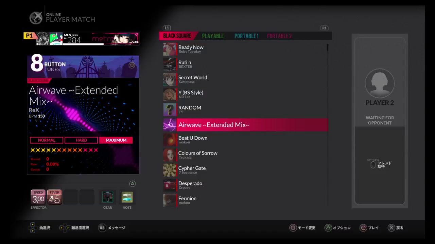435x244 pixels.
Task: Click the SPEED 3.00 effector icon
Action: (38, 197)
